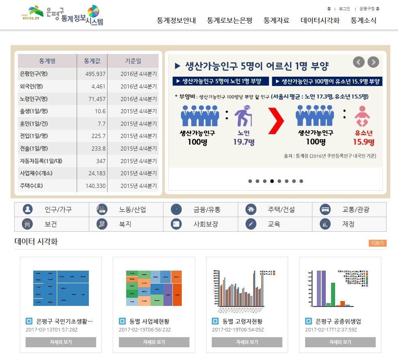398x355 pixels.
Task: Select a different carousel pagination dot
Action: coord(286,181)
